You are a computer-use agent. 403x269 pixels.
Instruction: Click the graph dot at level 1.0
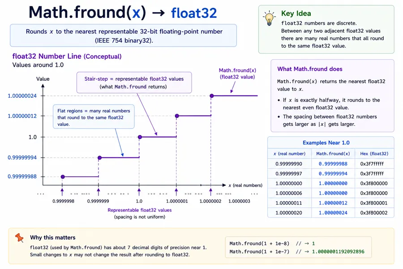140,137
